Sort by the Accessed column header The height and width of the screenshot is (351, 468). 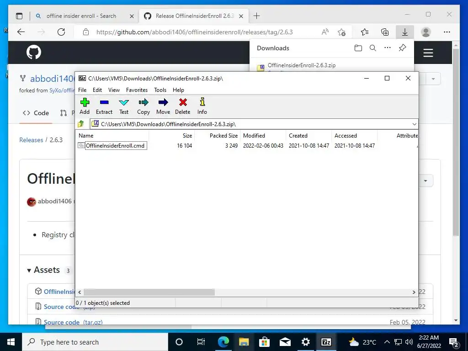355,135
